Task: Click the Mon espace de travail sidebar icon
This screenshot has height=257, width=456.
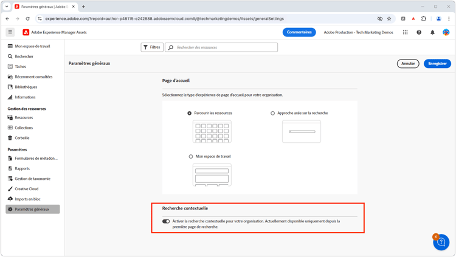Action: click(10, 46)
